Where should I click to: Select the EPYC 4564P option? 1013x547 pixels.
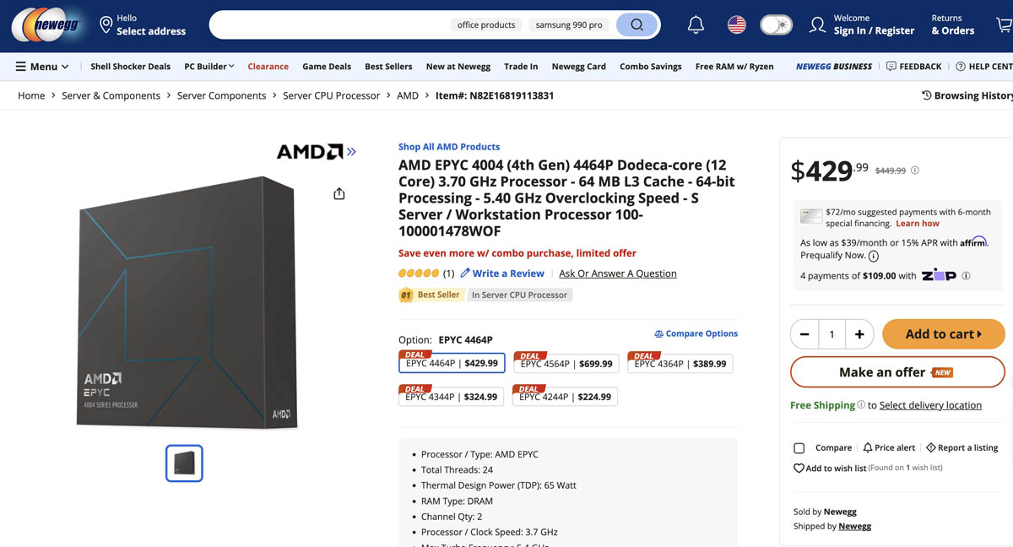[x=566, y=364]
